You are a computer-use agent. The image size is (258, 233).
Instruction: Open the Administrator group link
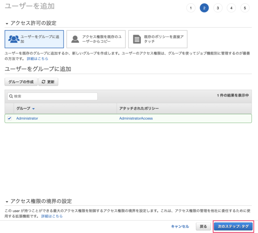[27, 118]
